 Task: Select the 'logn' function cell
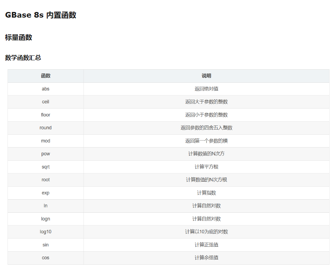click(x=46, y=219)
